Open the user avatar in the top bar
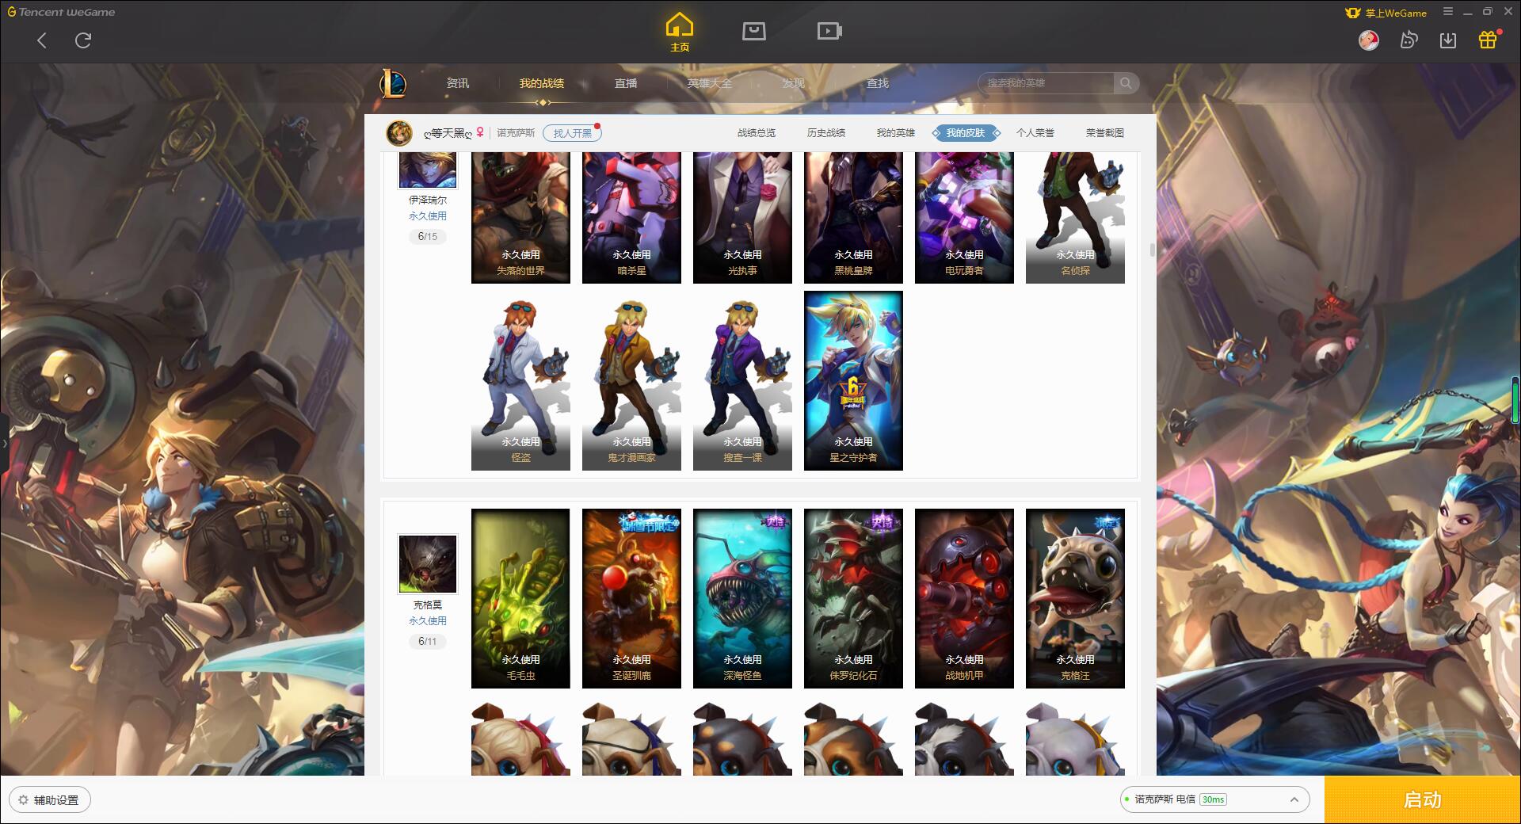1521x824 pixels. pyautogui.click(x=1369, y=40)
